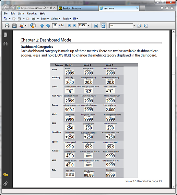The height and width of the screenshot is (195, 177).
Task: Open the browser Home icon at top right
Action: 162,8
